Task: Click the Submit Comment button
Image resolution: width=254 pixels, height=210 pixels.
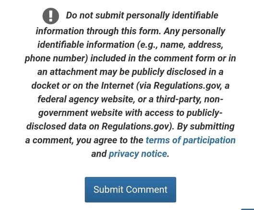Action: (131, 190)
